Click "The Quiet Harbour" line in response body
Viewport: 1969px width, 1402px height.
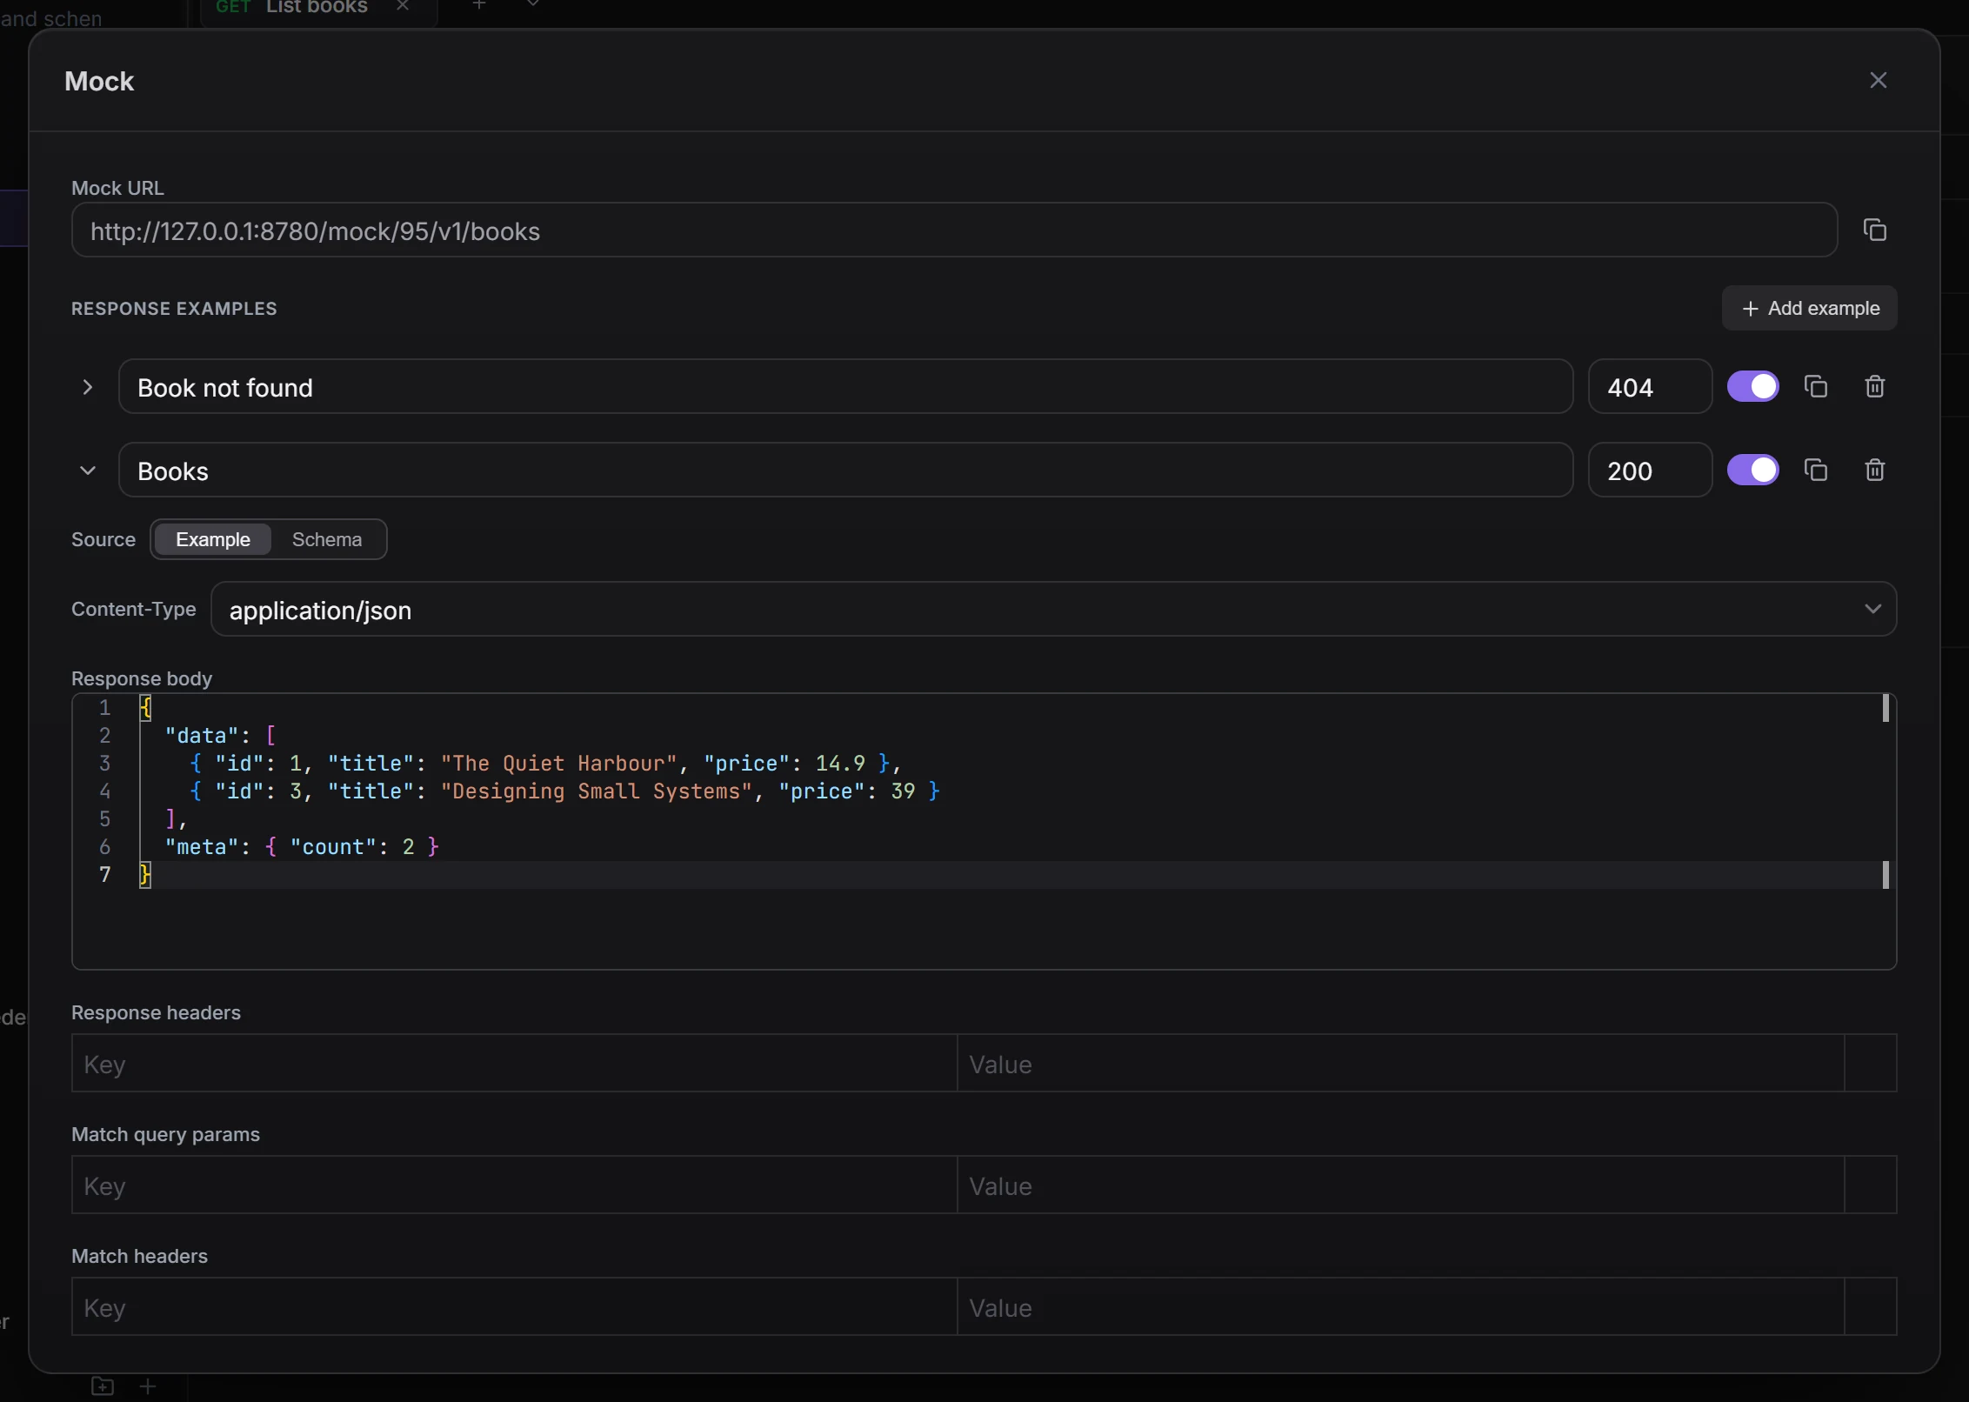[x=545, y=764]
